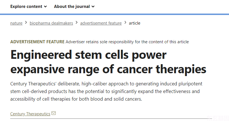This screenshot has height=121, width=229.
Task: Click breadcrumb arrow after biopharma dealmakers
Action: (77, 23)
